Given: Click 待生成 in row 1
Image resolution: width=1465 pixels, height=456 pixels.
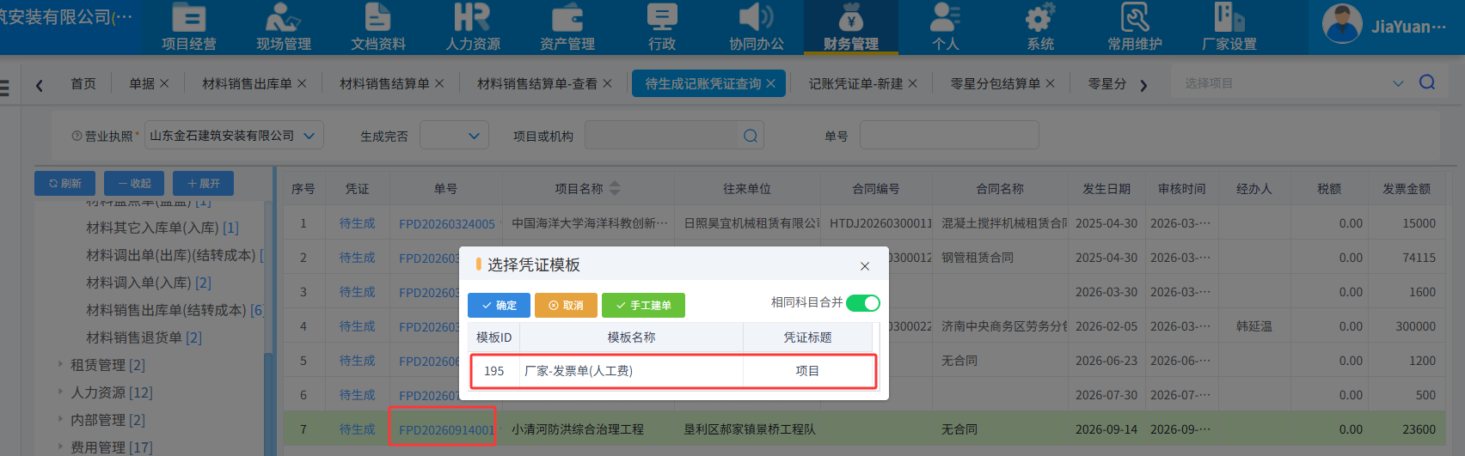Looking at the screenshot, I should point(357,222).
